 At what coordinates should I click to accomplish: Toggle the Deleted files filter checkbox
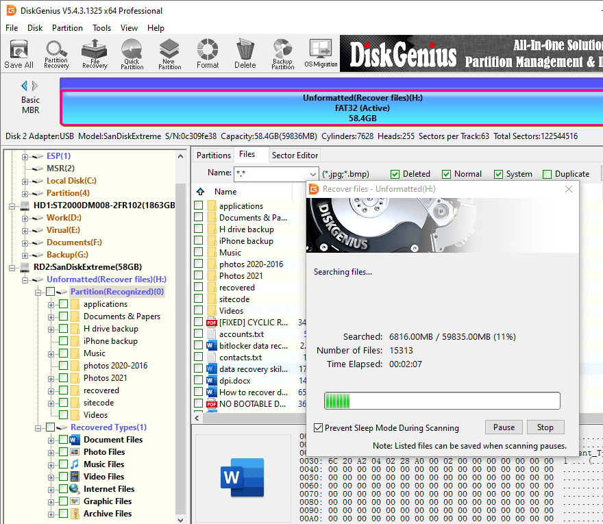[x=395, y=174]
